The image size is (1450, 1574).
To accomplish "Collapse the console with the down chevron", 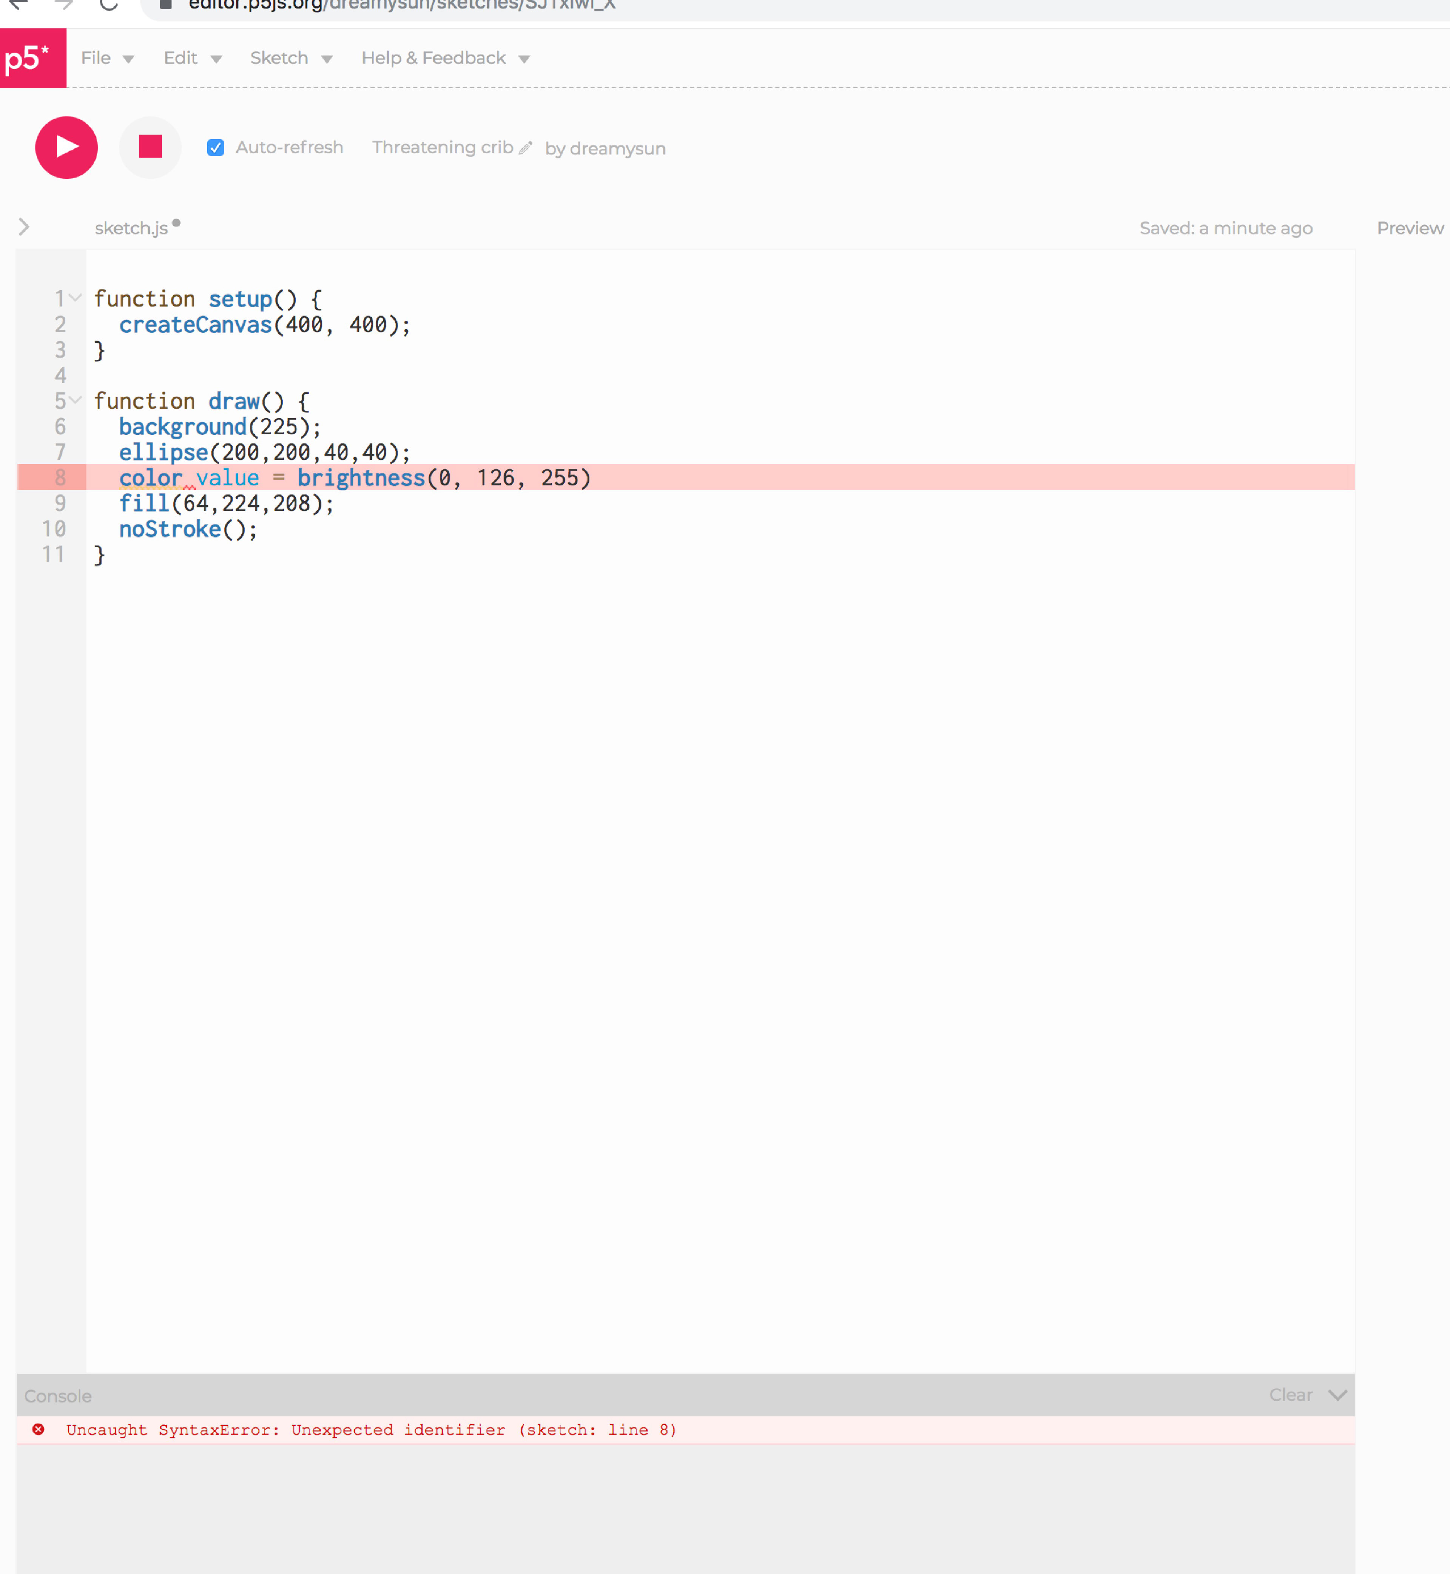I will coord(1338,1395).
